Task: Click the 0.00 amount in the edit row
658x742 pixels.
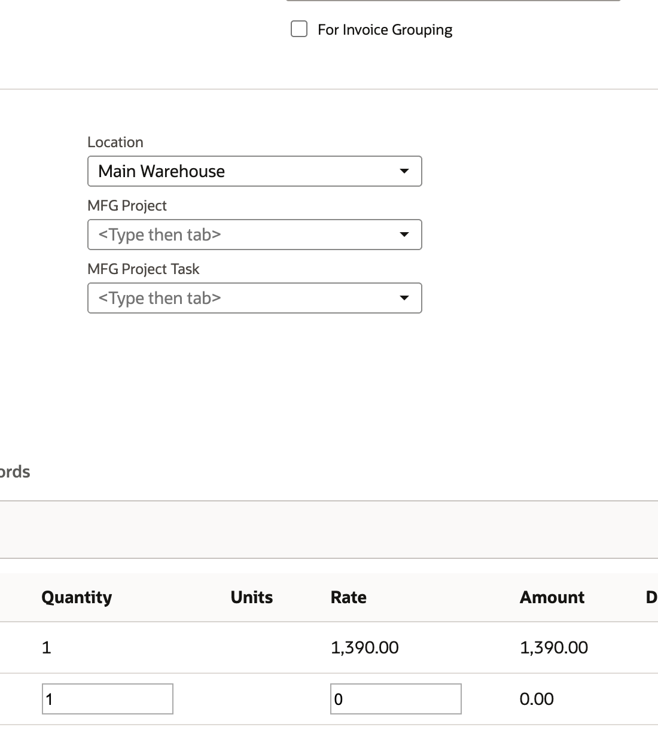Action: coord(537,699)
